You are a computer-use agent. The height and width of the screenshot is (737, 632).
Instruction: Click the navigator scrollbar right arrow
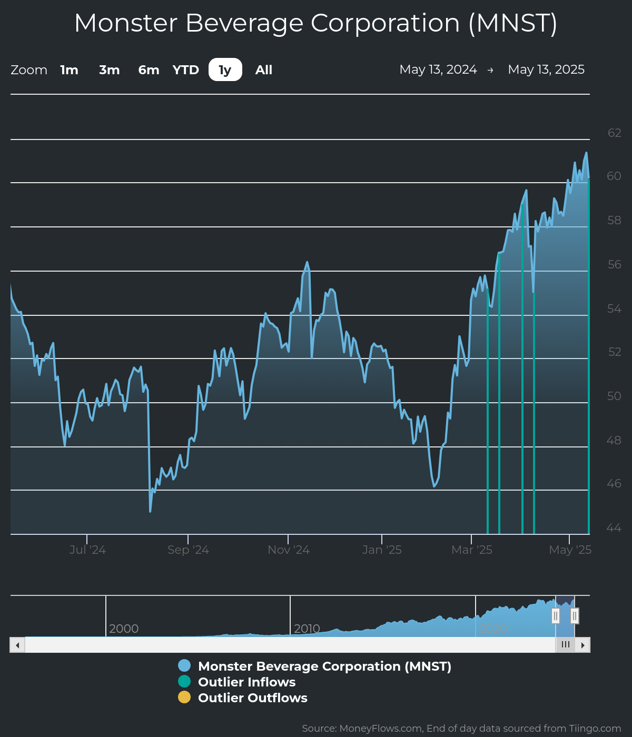click(582, 645)
